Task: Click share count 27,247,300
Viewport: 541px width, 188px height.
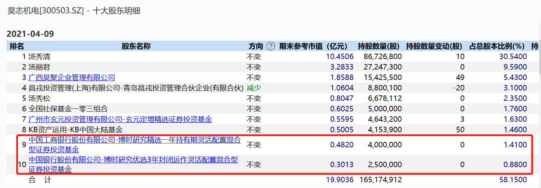Action: pyautogui.click(x=383, y=67)
